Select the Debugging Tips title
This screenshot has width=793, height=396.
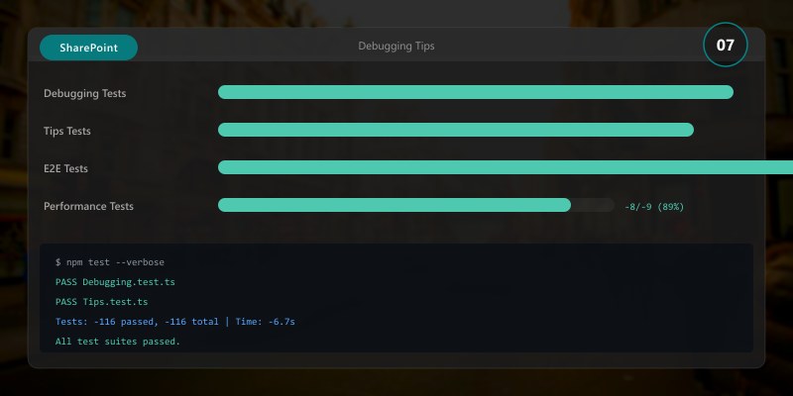(x=396, y=46)
